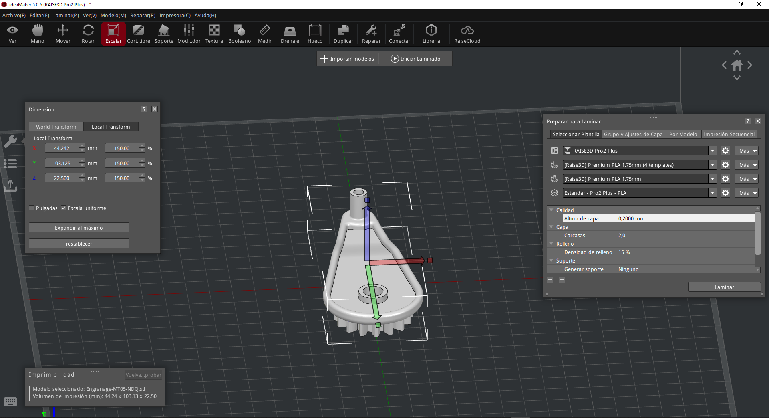This screenshot has width=769, height=418.
Task: Open the Modificador tool
Action: 189,34
